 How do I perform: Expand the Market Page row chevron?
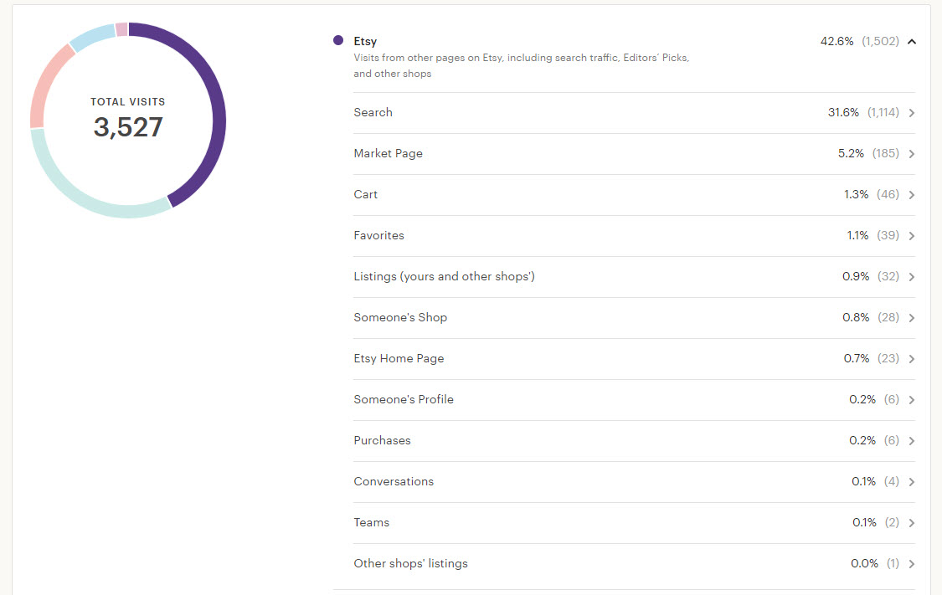coord(911,154)
